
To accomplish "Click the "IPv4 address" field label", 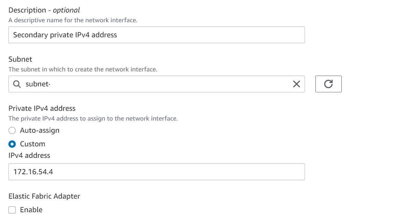I will [x=29, y=155].
